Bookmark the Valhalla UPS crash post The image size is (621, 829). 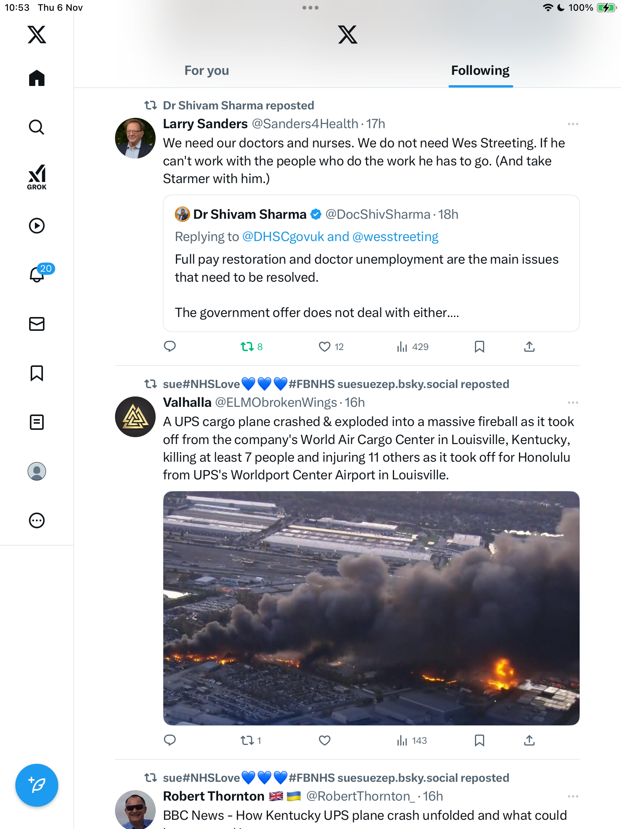(x=479, y=740)
